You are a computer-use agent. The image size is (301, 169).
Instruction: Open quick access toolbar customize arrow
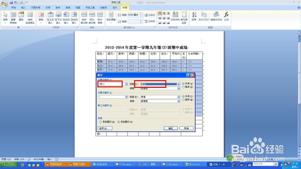click(27, 2)
